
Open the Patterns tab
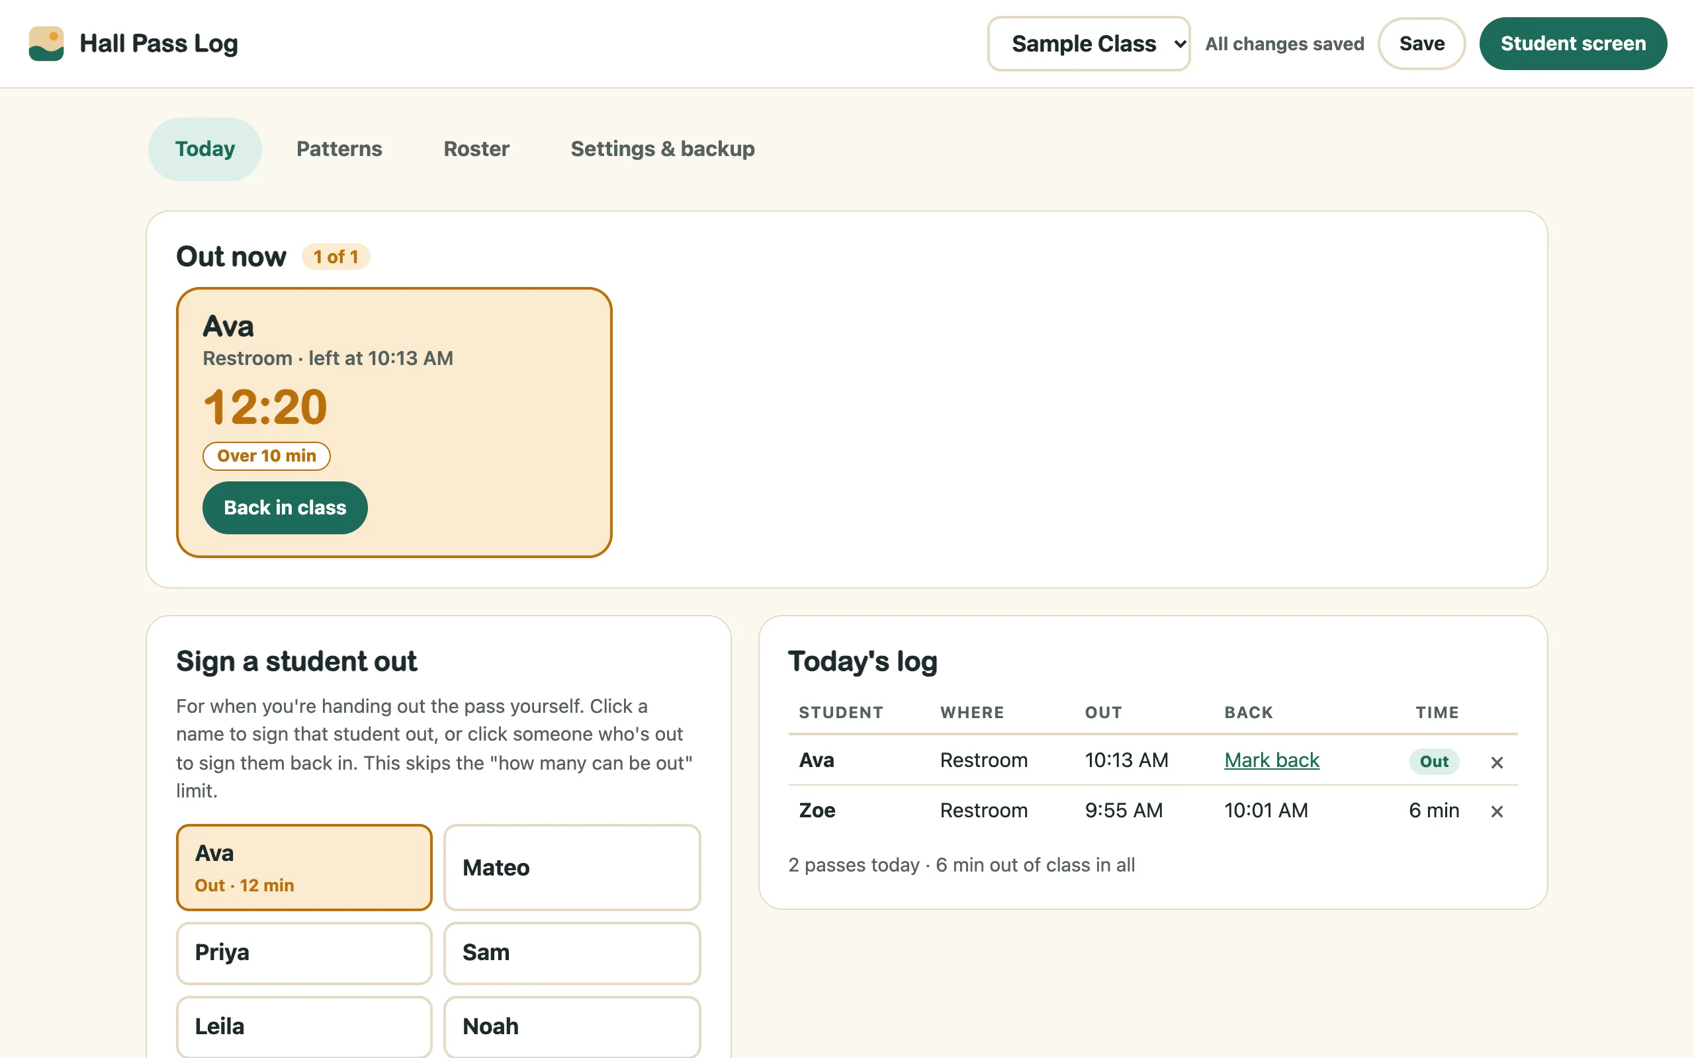(x=339, y=149)
